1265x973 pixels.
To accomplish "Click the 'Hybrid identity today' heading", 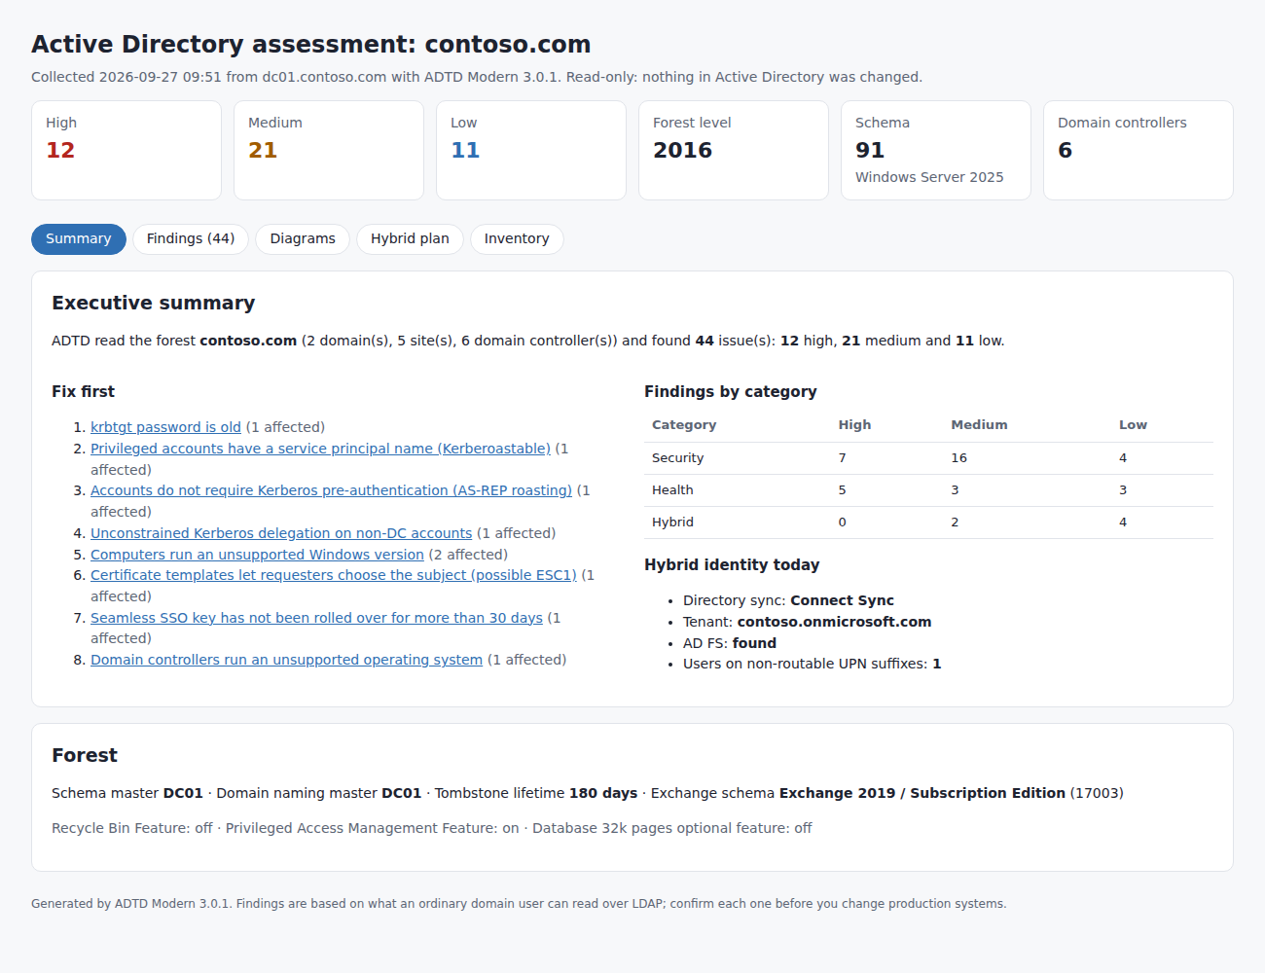I will 732,564.
